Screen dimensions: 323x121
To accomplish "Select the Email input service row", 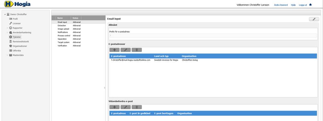I will pyautogui.click(x=78, y=22).
